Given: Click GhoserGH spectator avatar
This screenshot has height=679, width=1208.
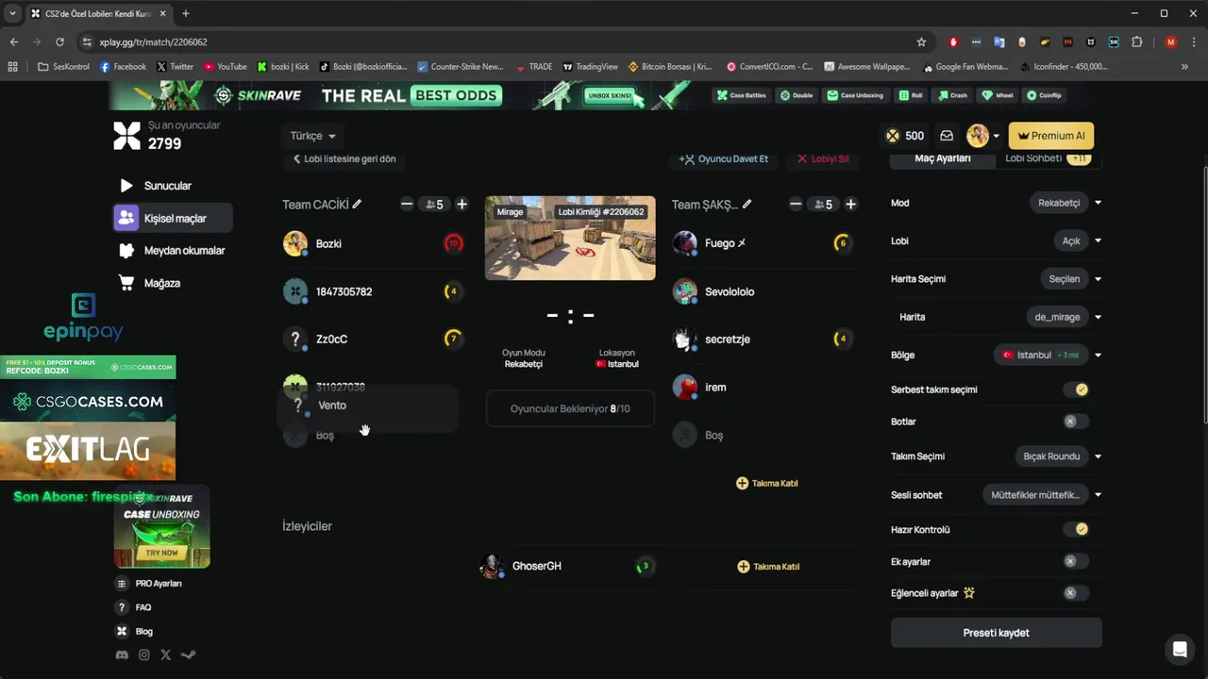Looking at the screenshot, I should pos(492,566).
